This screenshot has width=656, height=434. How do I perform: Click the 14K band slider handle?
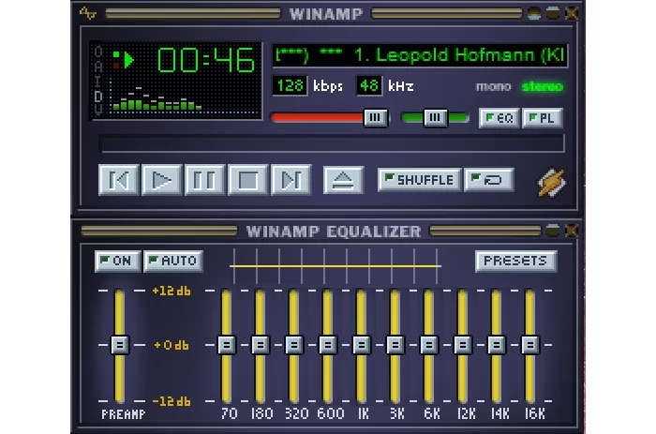coord(496,345)
